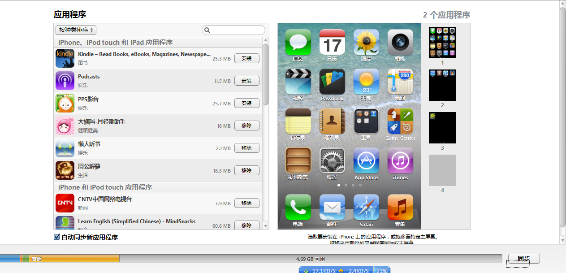Select the Contacts icon
Viewport: 566px width, 273px height.
click(x=332, y=121)
